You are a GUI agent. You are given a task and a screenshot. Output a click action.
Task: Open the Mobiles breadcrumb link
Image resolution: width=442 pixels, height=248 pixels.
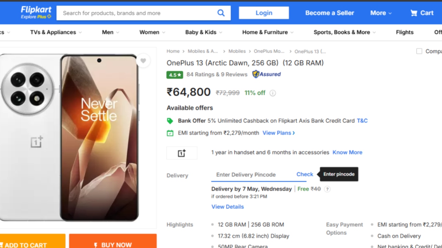pos(237,51)
